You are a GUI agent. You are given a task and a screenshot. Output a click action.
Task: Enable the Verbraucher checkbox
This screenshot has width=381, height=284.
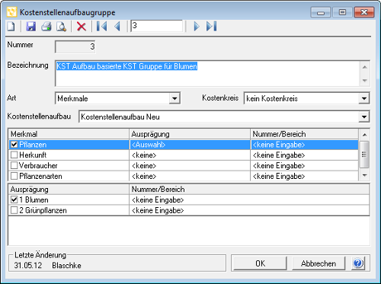[x=14, y=165]
